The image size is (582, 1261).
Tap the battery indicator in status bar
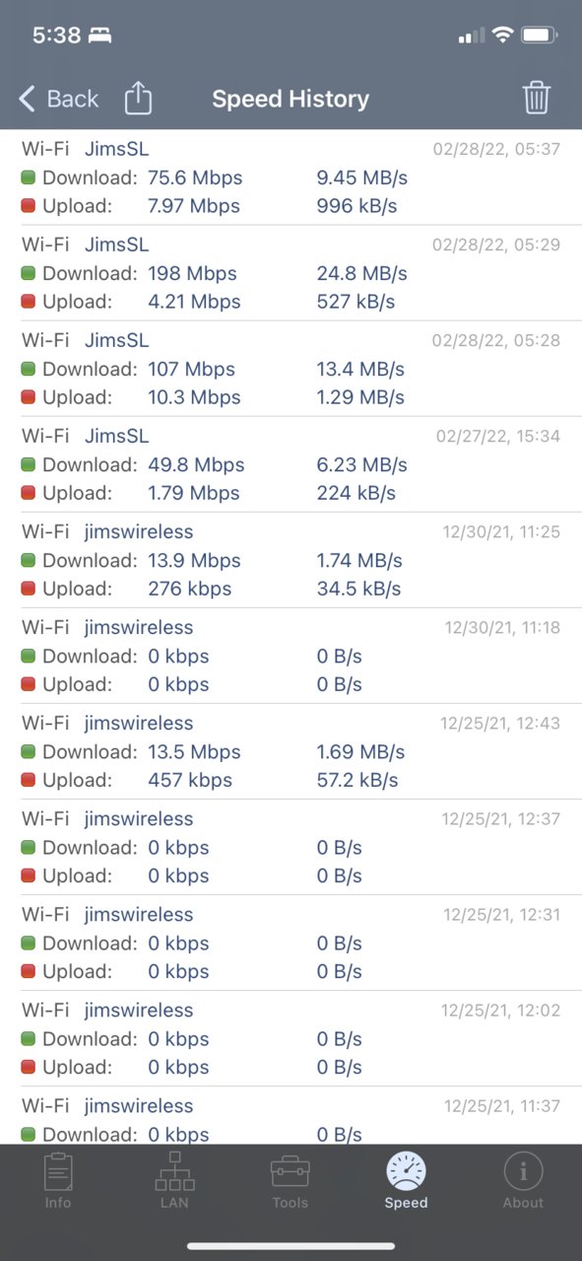coord(540,35)
